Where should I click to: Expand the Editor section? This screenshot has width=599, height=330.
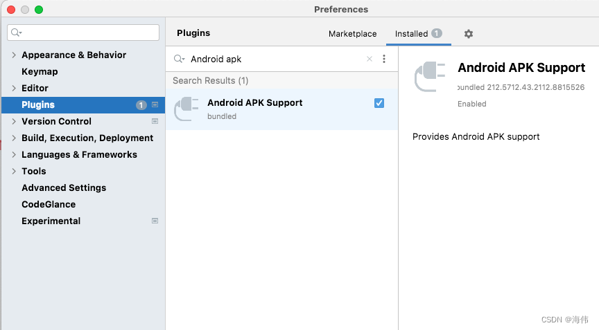(14, 88)
